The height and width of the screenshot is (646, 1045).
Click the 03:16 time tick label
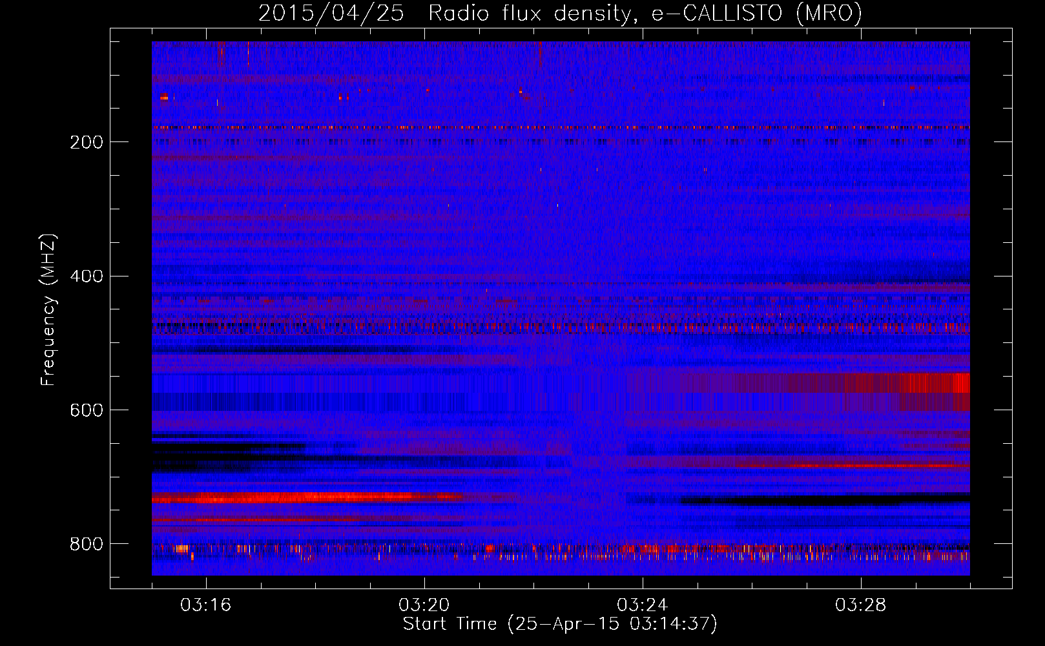[205, 605]
